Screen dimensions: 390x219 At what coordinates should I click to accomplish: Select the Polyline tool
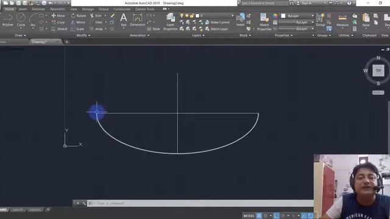click(7, 20)
